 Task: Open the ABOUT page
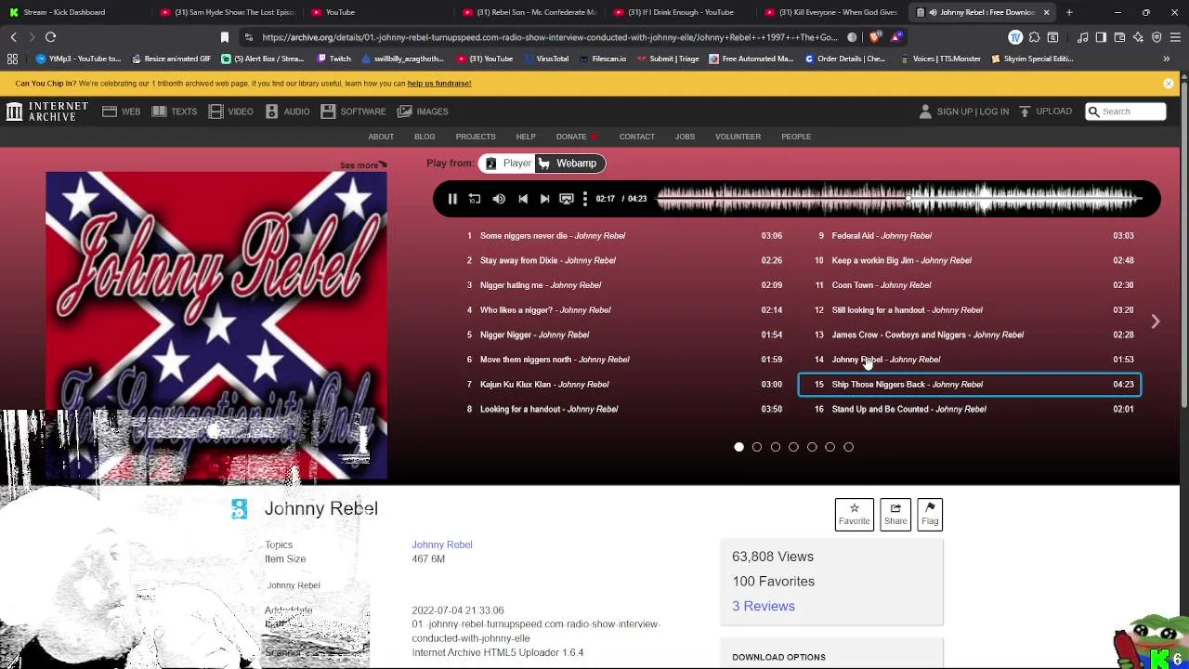click(381, 137)
